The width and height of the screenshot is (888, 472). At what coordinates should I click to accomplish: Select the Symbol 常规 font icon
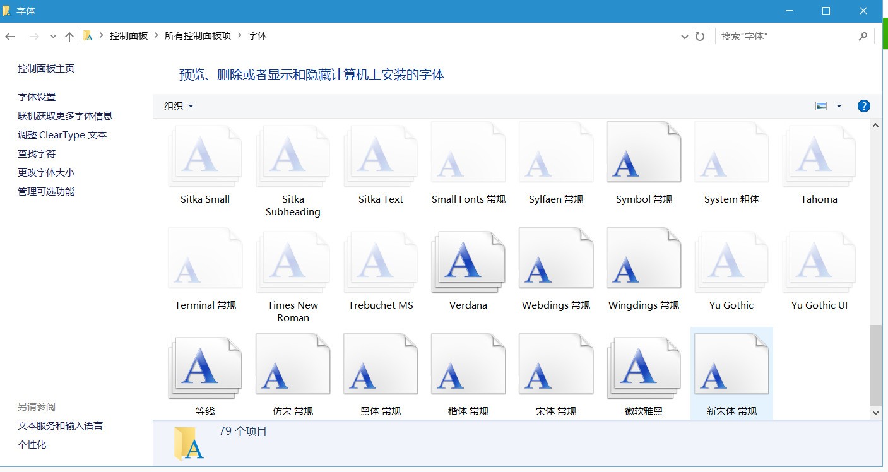tap(644, 152)
